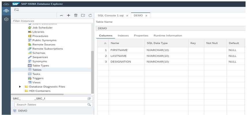Screen dimensions: 247x115
Task: Open the Properties tab
Action: (141, 36)
